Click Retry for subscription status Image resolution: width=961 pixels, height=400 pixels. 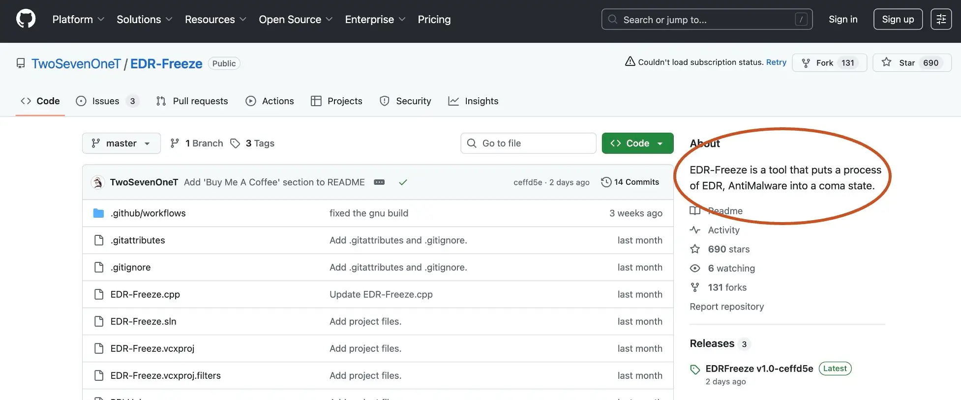click(x=776, y=62)
